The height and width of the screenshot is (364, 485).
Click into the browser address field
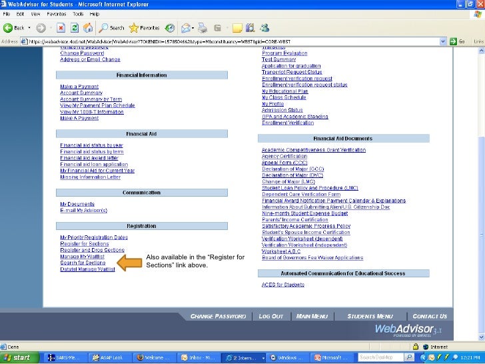pyautogui.click(x=234, y=41)
